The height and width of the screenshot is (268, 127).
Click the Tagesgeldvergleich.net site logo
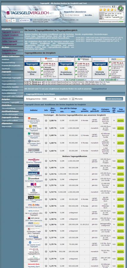33,14
